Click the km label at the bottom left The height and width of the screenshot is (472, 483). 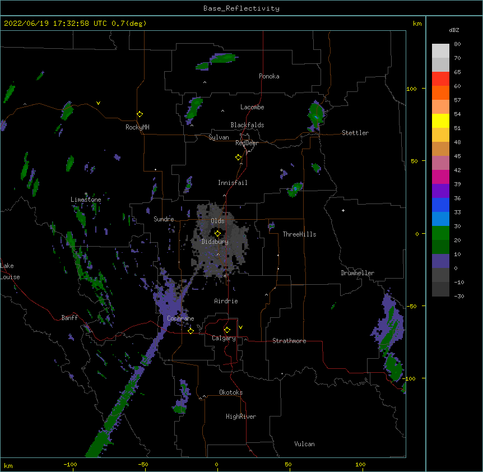[8, 466]
